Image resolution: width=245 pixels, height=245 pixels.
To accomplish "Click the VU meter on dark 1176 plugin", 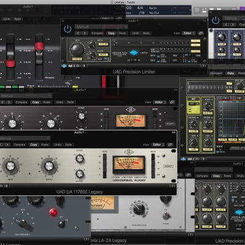I will coord(130,121).
